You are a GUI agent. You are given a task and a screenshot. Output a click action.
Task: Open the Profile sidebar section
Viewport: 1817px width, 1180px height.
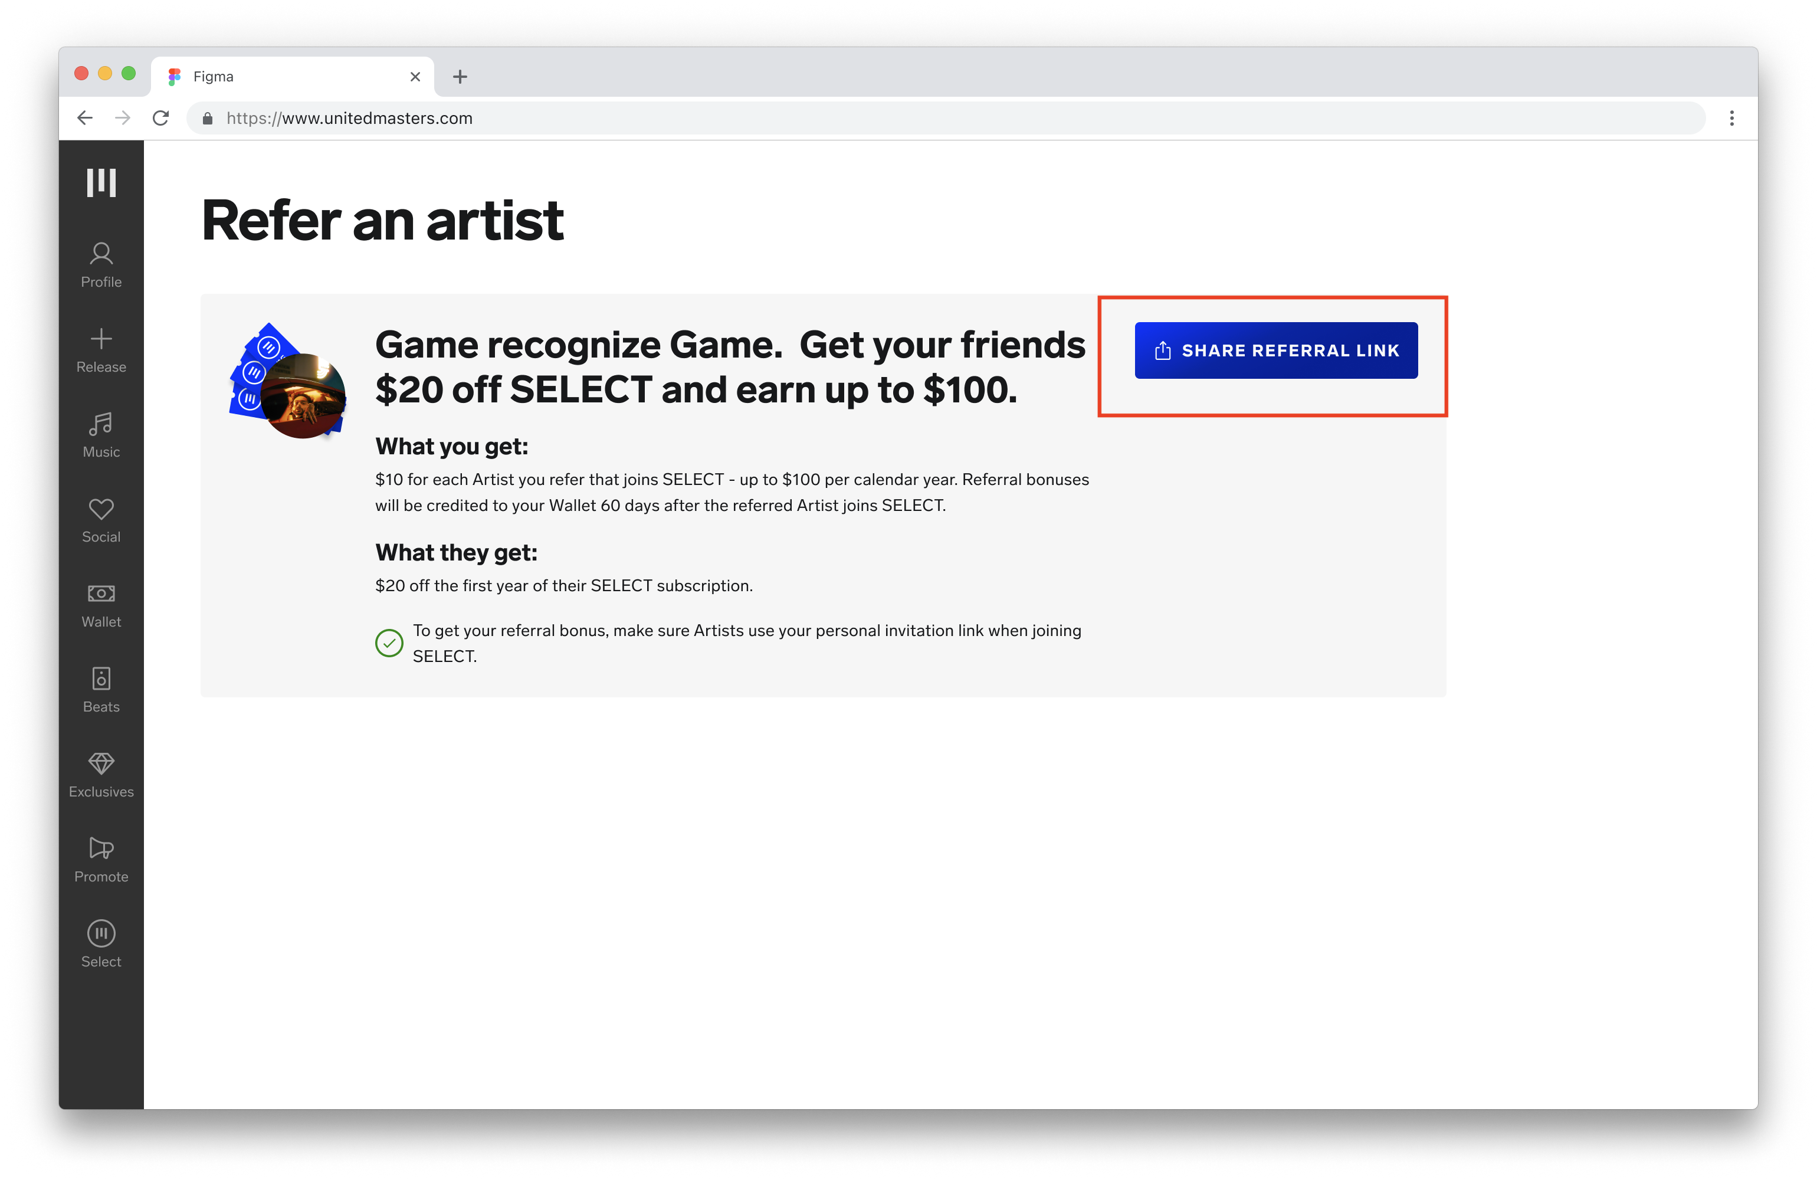(x=101, y=265)
